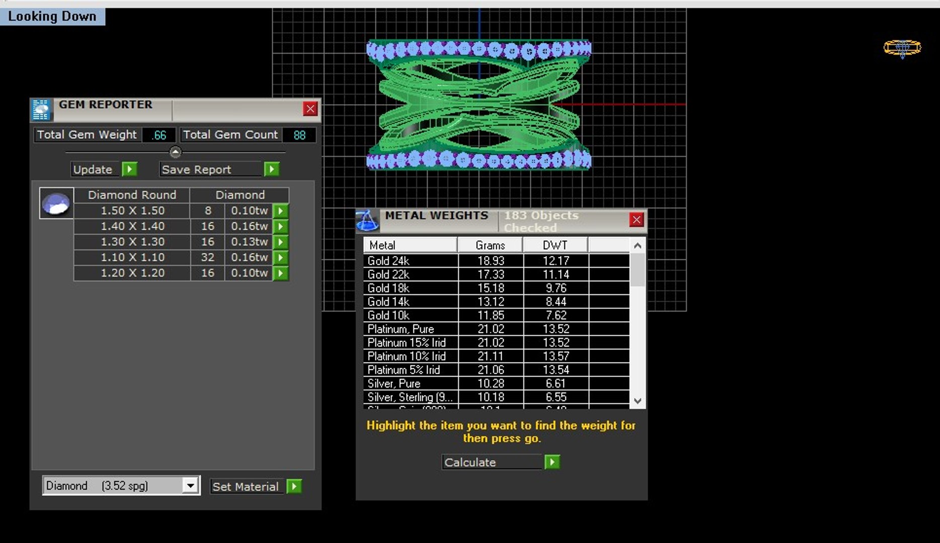Click the Update button
940x543 pixels.
pos(96,169)
